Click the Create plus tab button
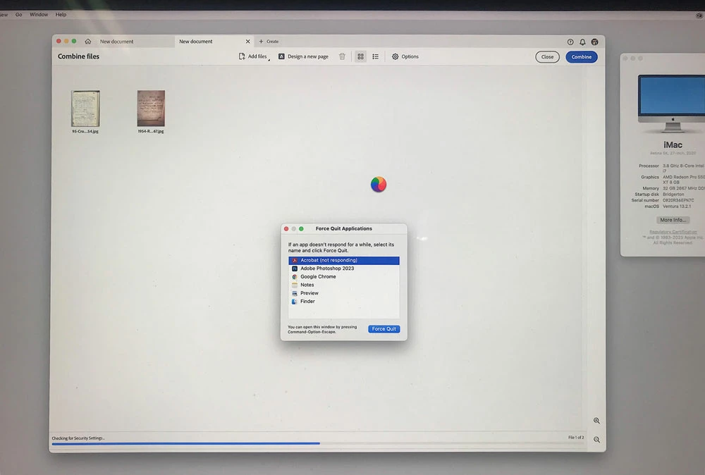The height and width of the screenshot is (475, 705). [x=269, y=42]
